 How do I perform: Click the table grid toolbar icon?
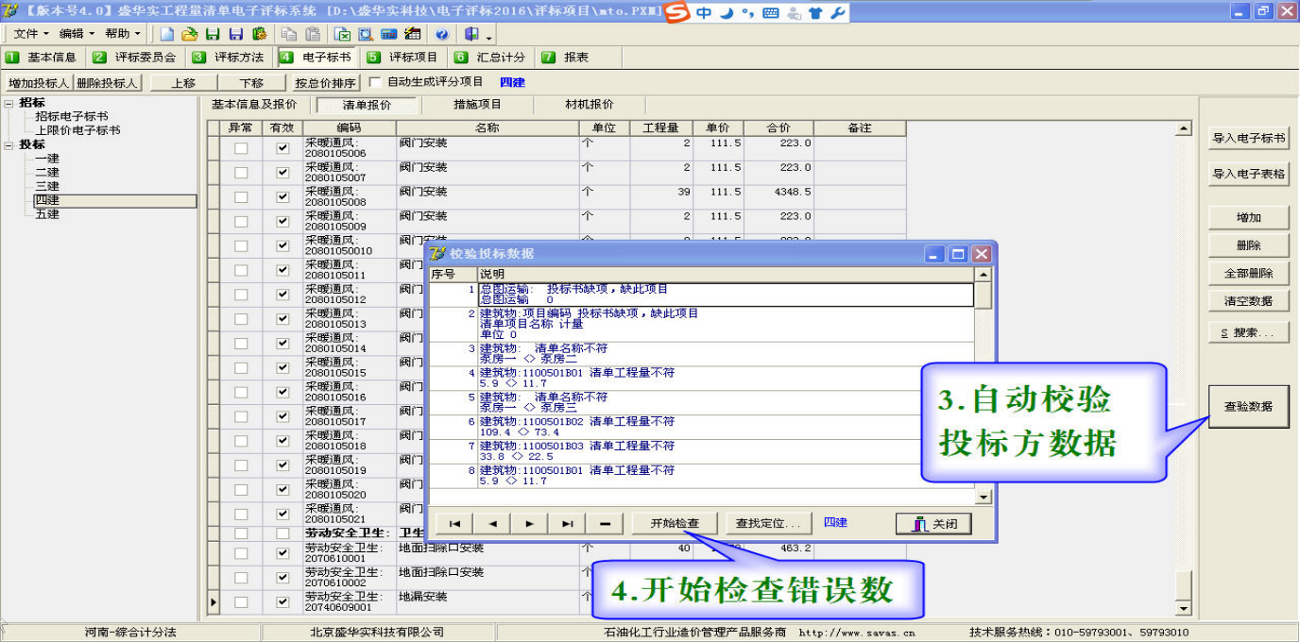[412, 34]
